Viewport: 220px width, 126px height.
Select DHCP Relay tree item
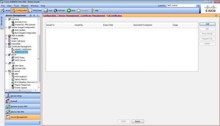[x=20, y=58]
